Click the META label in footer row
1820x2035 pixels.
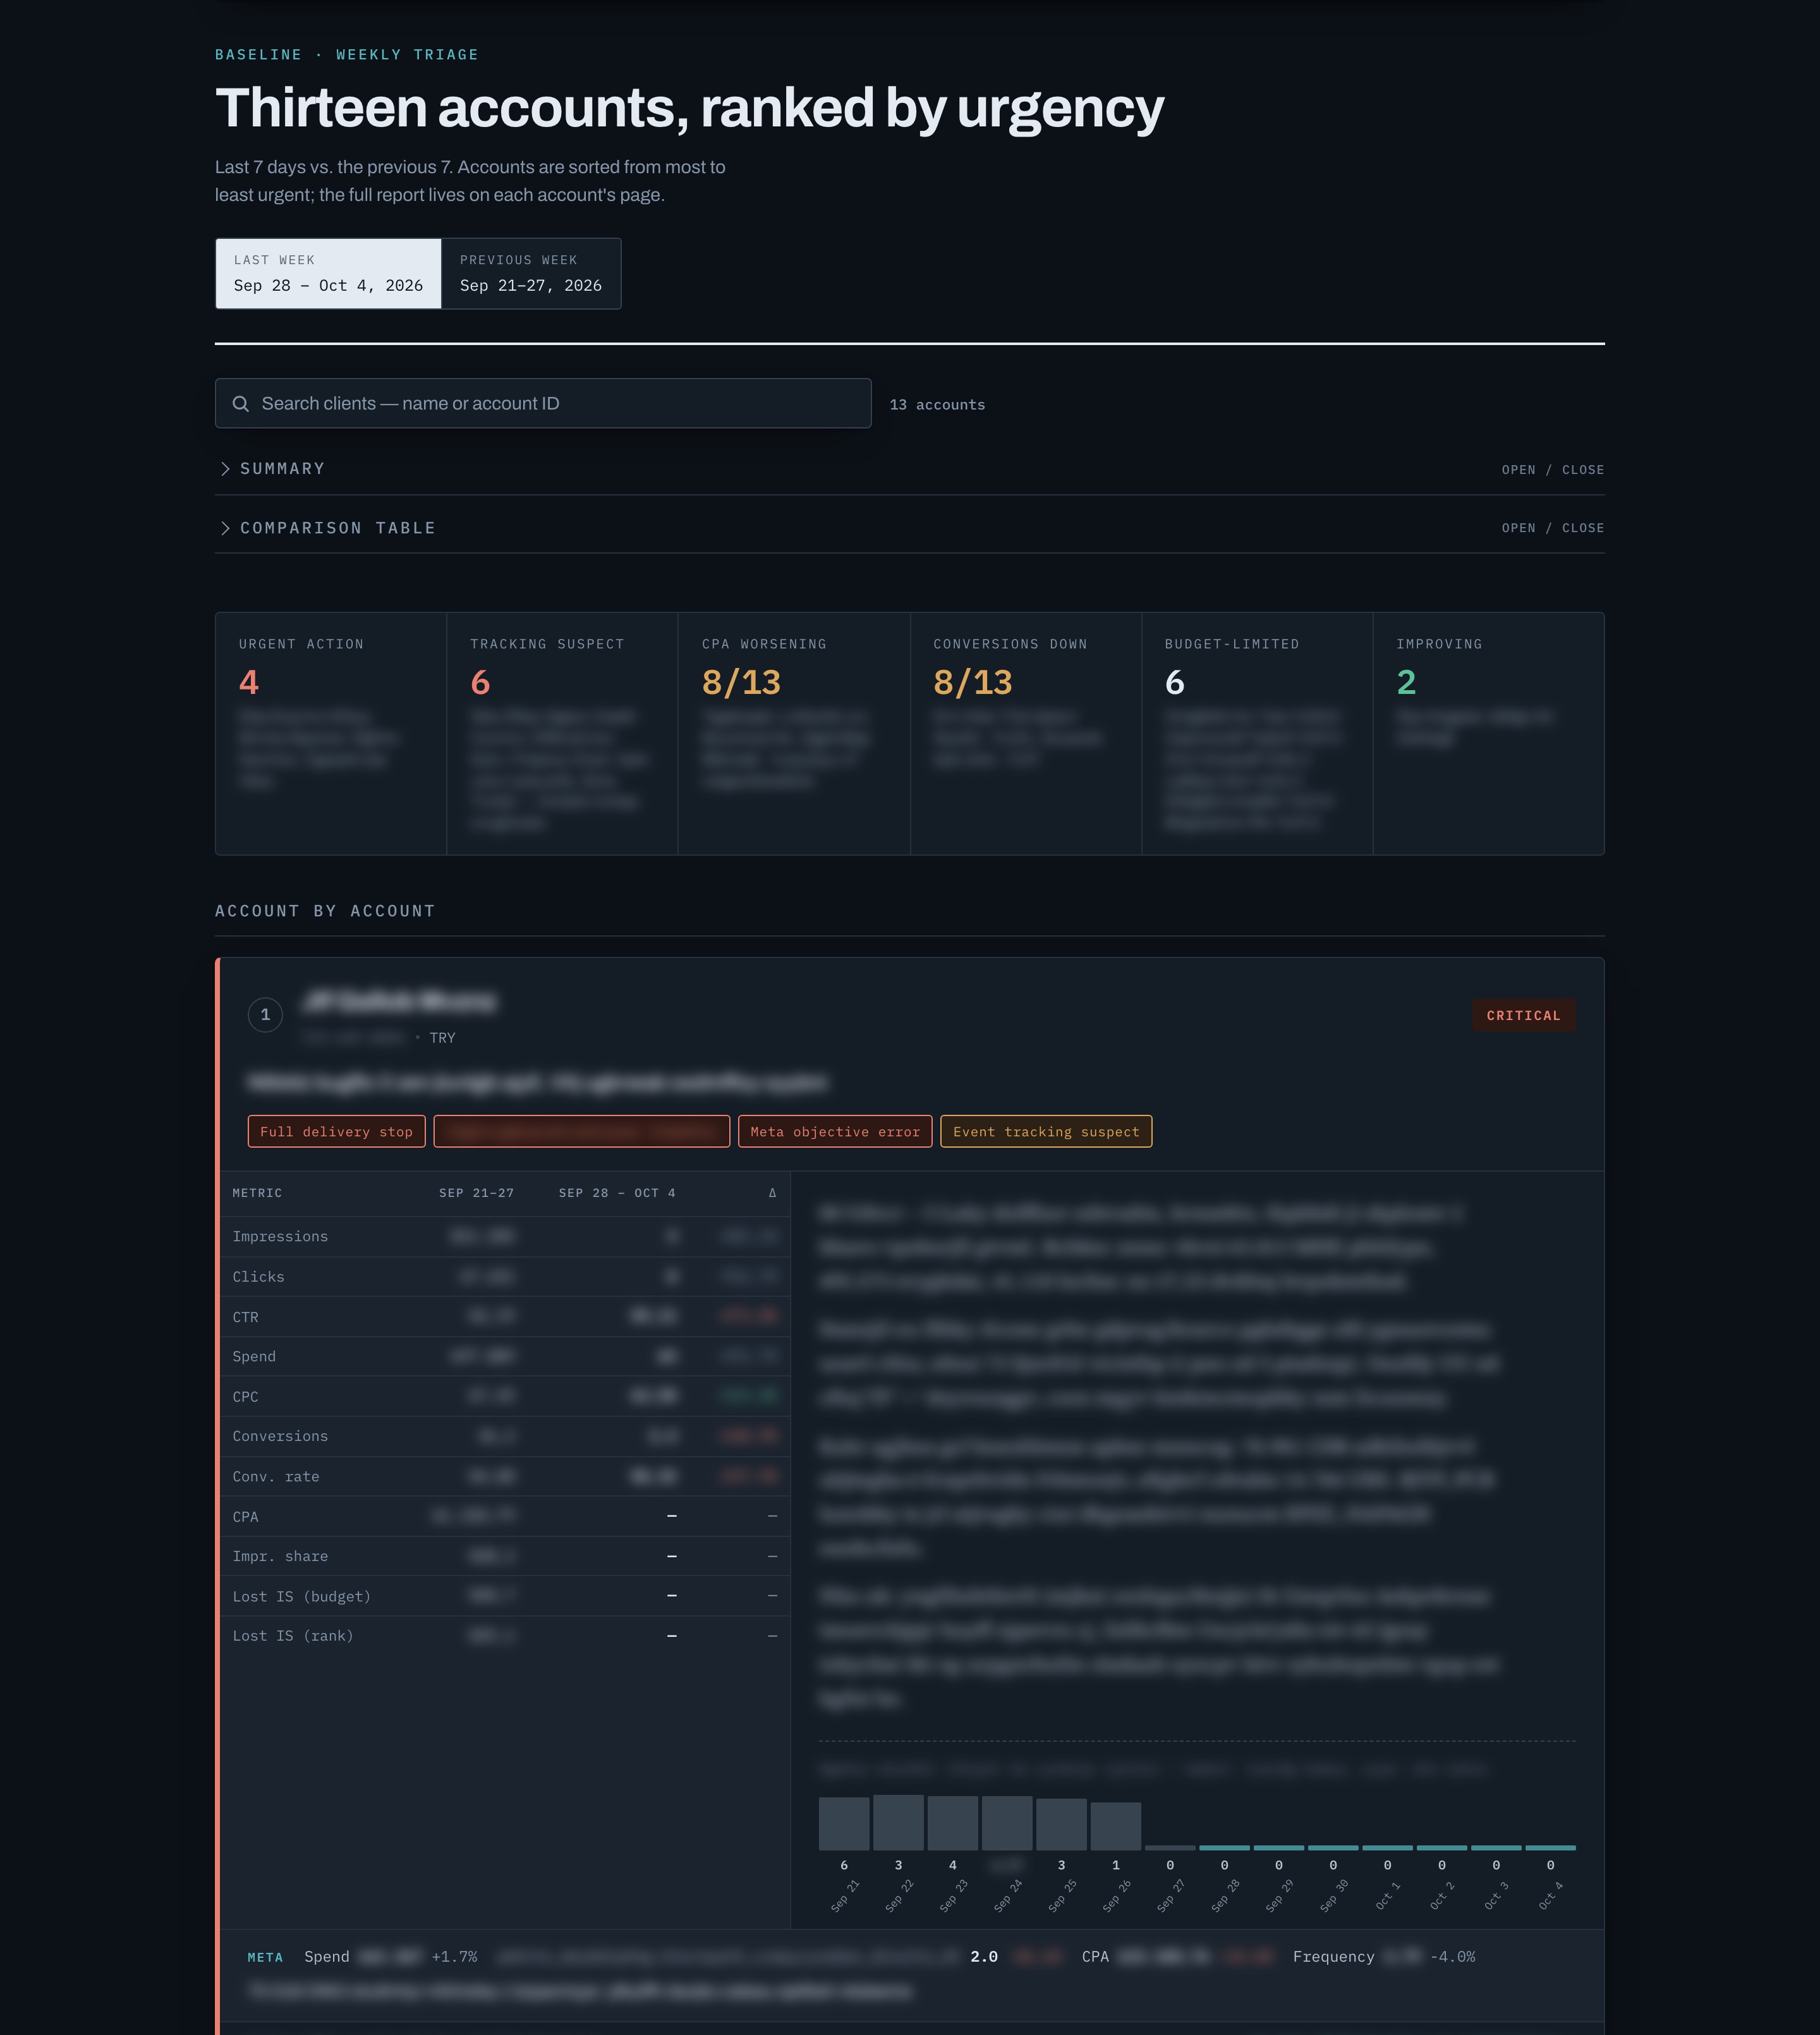[x=265, y=1957]
